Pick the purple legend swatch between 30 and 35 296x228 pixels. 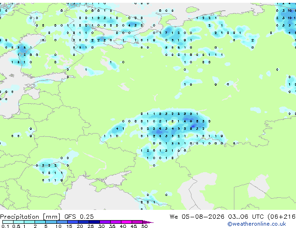[105, 222]
